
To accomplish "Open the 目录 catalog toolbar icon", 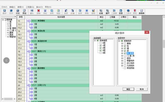I will pyautogui.click(x=121, y=12).
